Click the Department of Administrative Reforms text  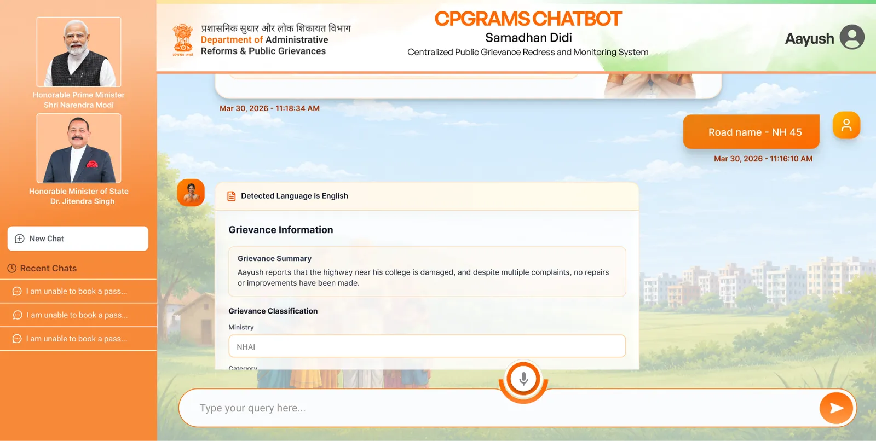(x=264, y=45)
